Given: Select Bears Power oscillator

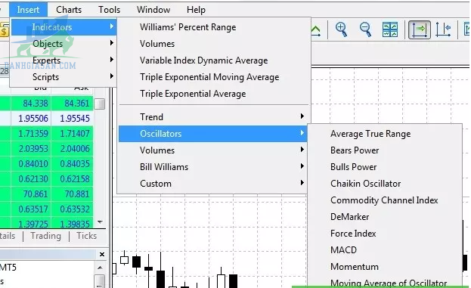Looking at the screenshot, I should (x=385, y=150).
